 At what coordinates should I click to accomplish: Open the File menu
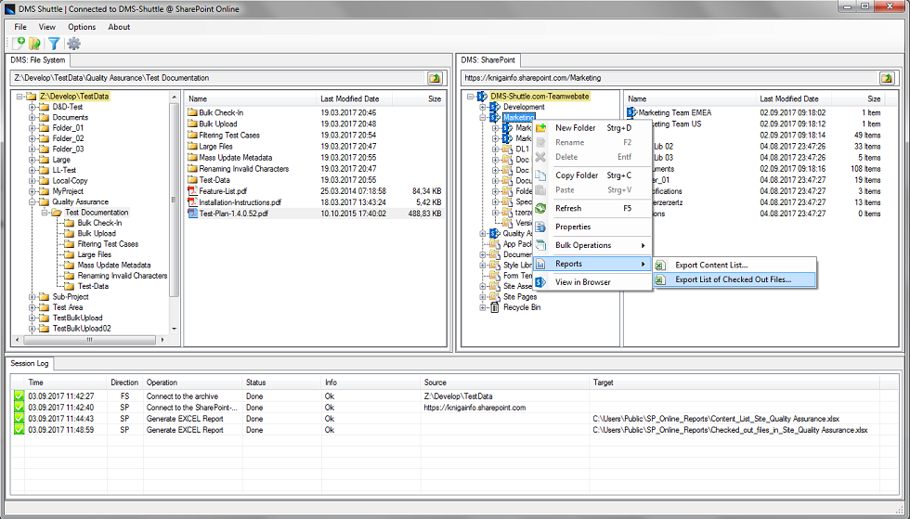[x=20, y=27]
